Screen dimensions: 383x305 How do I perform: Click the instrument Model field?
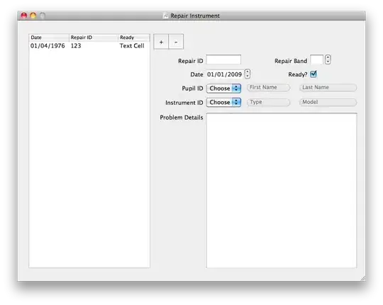click(x=328, y=102)
